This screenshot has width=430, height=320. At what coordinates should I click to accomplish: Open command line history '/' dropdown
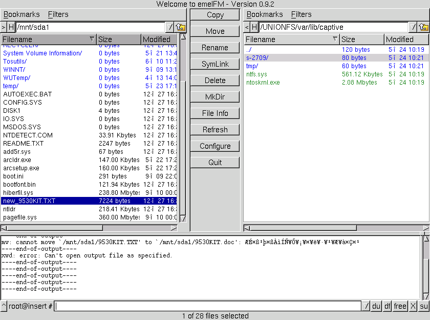coord(367,306)
